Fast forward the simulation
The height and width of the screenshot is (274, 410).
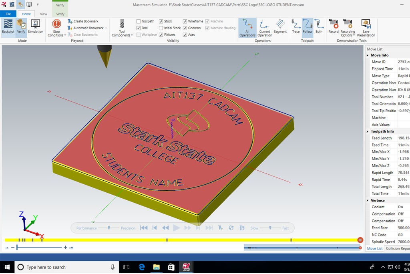[x=187, y=228]
